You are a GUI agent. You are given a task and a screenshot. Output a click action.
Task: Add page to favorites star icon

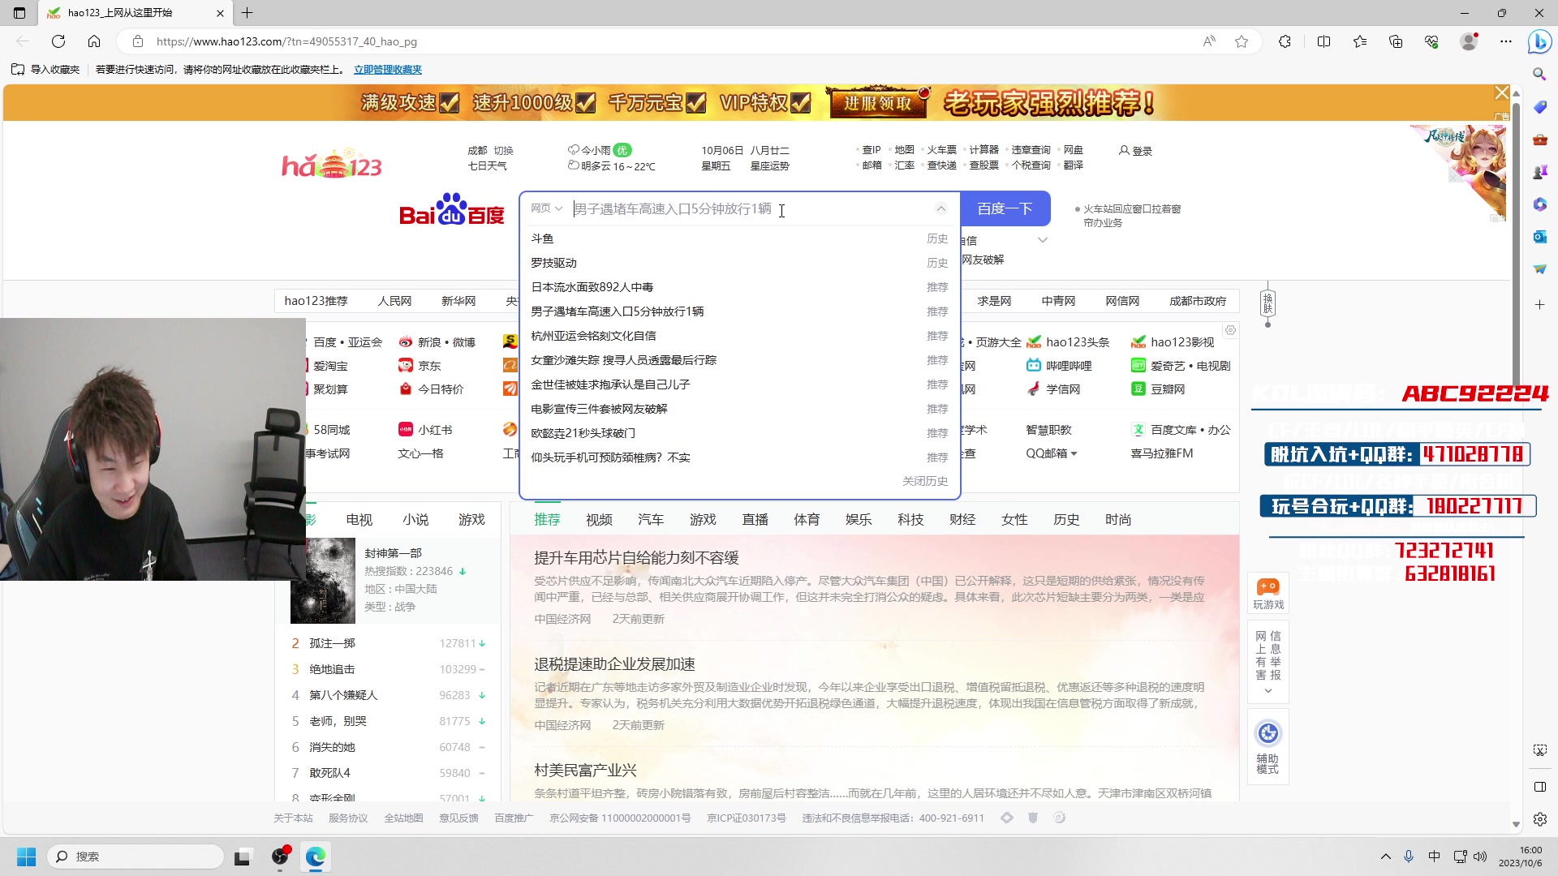(x=1242, y=41)
